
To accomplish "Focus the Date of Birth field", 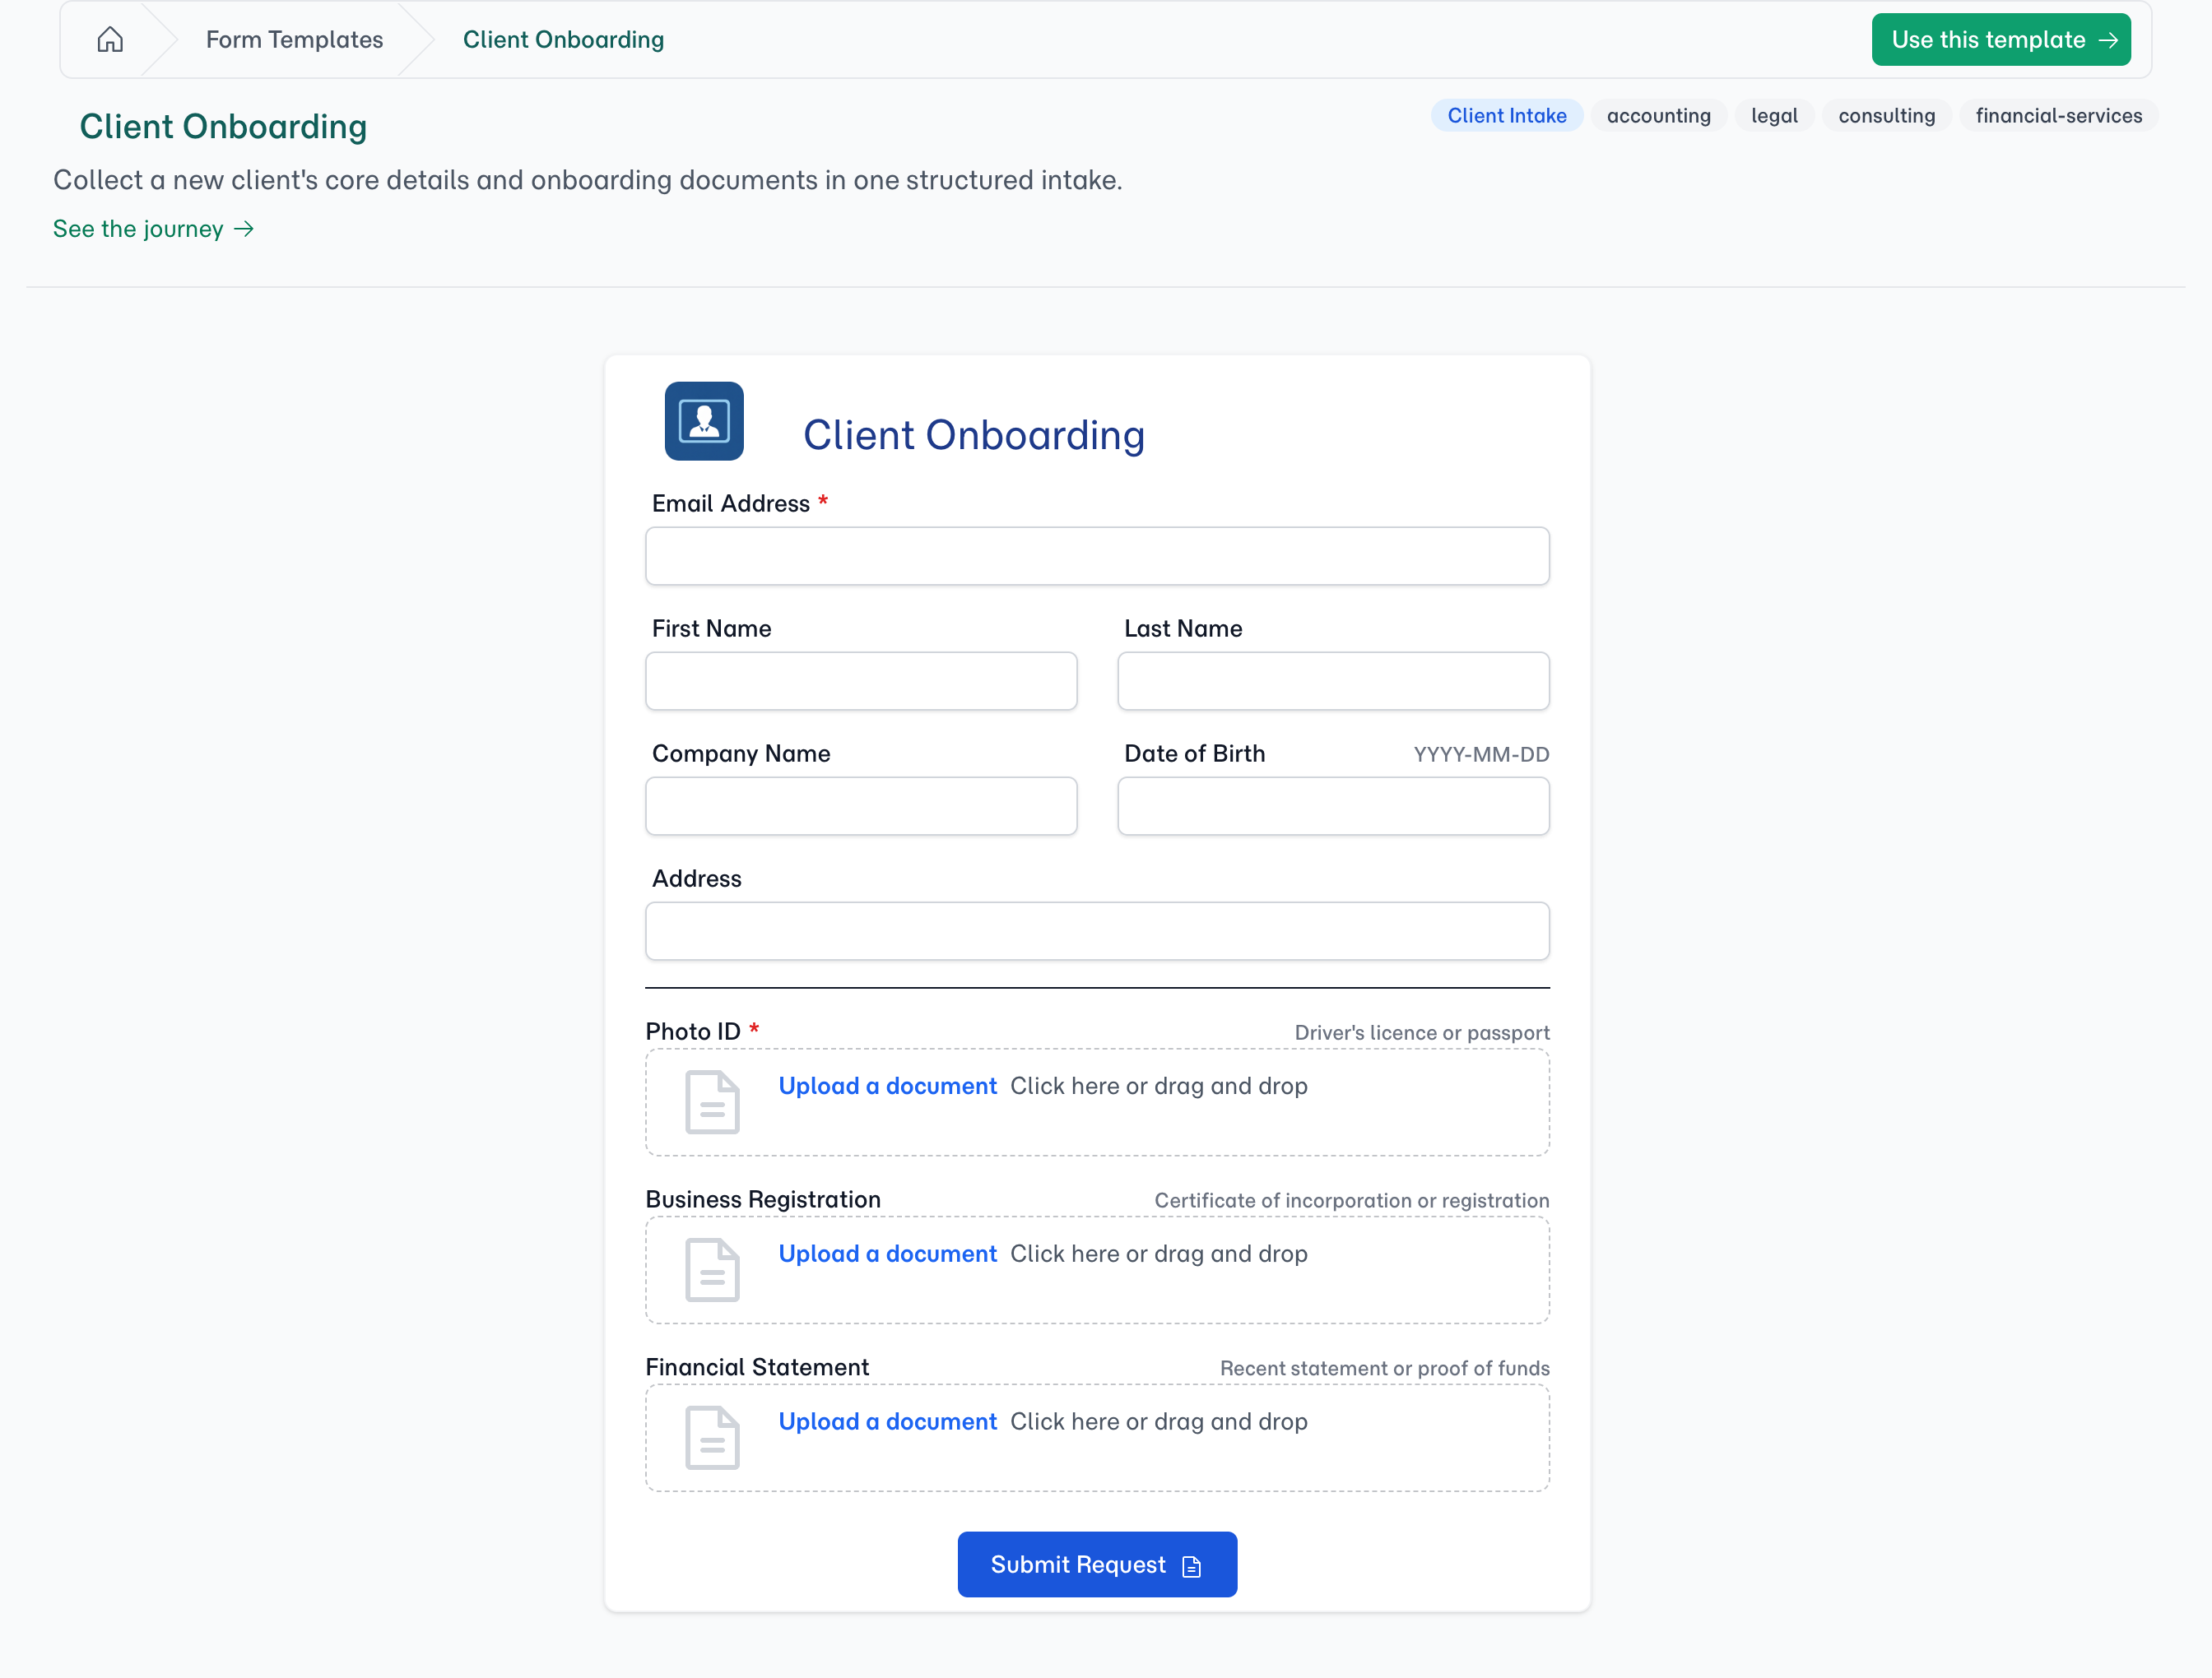I will [x=1333, y=807].
